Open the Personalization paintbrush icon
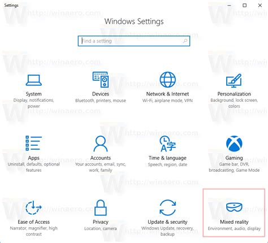 tap(234, 80)
